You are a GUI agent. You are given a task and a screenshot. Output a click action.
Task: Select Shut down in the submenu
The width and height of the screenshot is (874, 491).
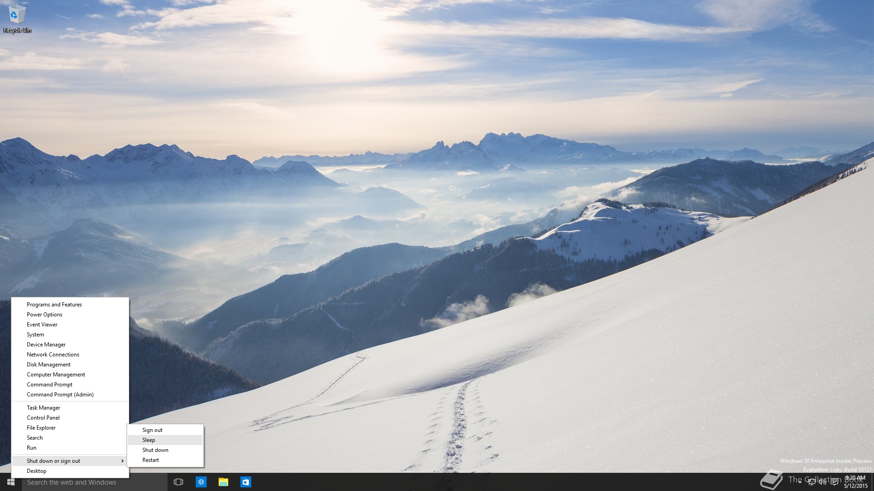(x=165, y=450)
